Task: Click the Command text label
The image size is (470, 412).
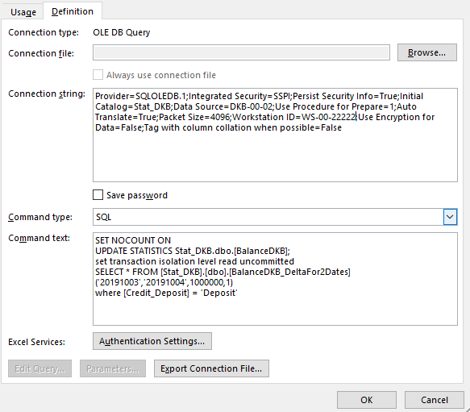Action: (x=39, y=238)
